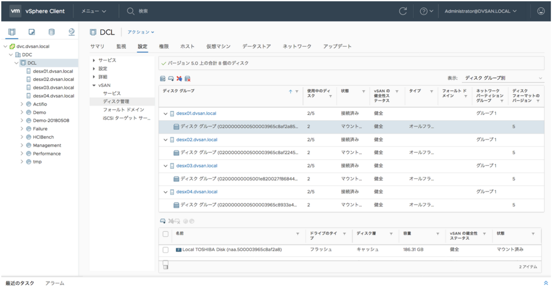Screen dimensions: 553x289
Task: Open the ディスク グループ別 display dropdown
Action: click(503, 78)
